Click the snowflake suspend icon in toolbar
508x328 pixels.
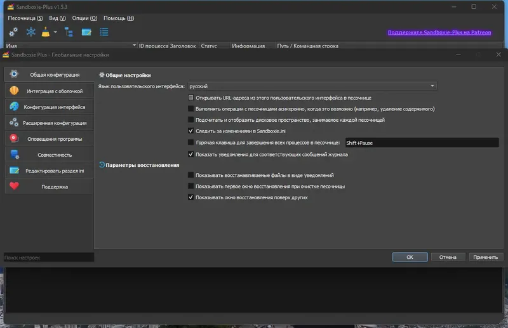(30, 32)
